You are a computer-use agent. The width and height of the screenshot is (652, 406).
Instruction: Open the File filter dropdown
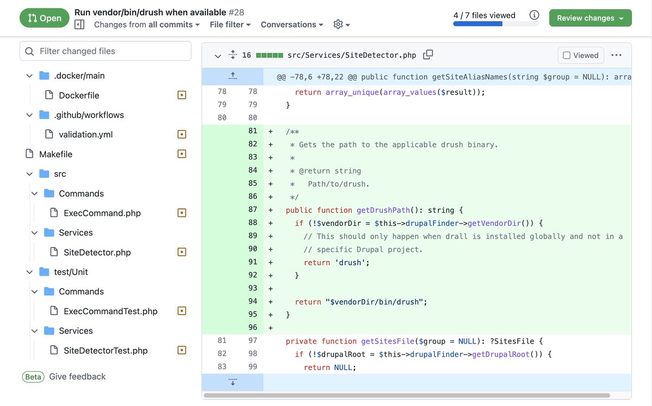[x=230, y=24]
